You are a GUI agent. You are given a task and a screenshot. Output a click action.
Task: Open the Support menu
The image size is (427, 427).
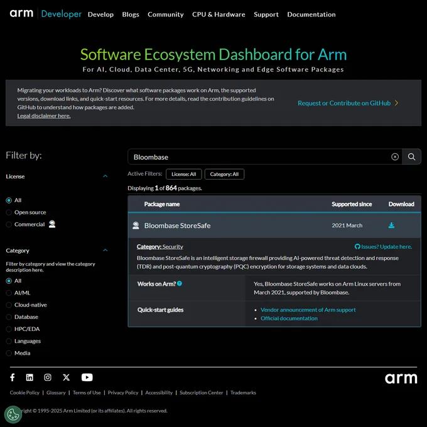point(266,14)
